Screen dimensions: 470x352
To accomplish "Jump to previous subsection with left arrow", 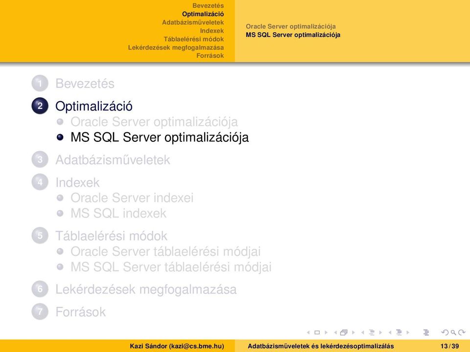I will coord(363,332).
